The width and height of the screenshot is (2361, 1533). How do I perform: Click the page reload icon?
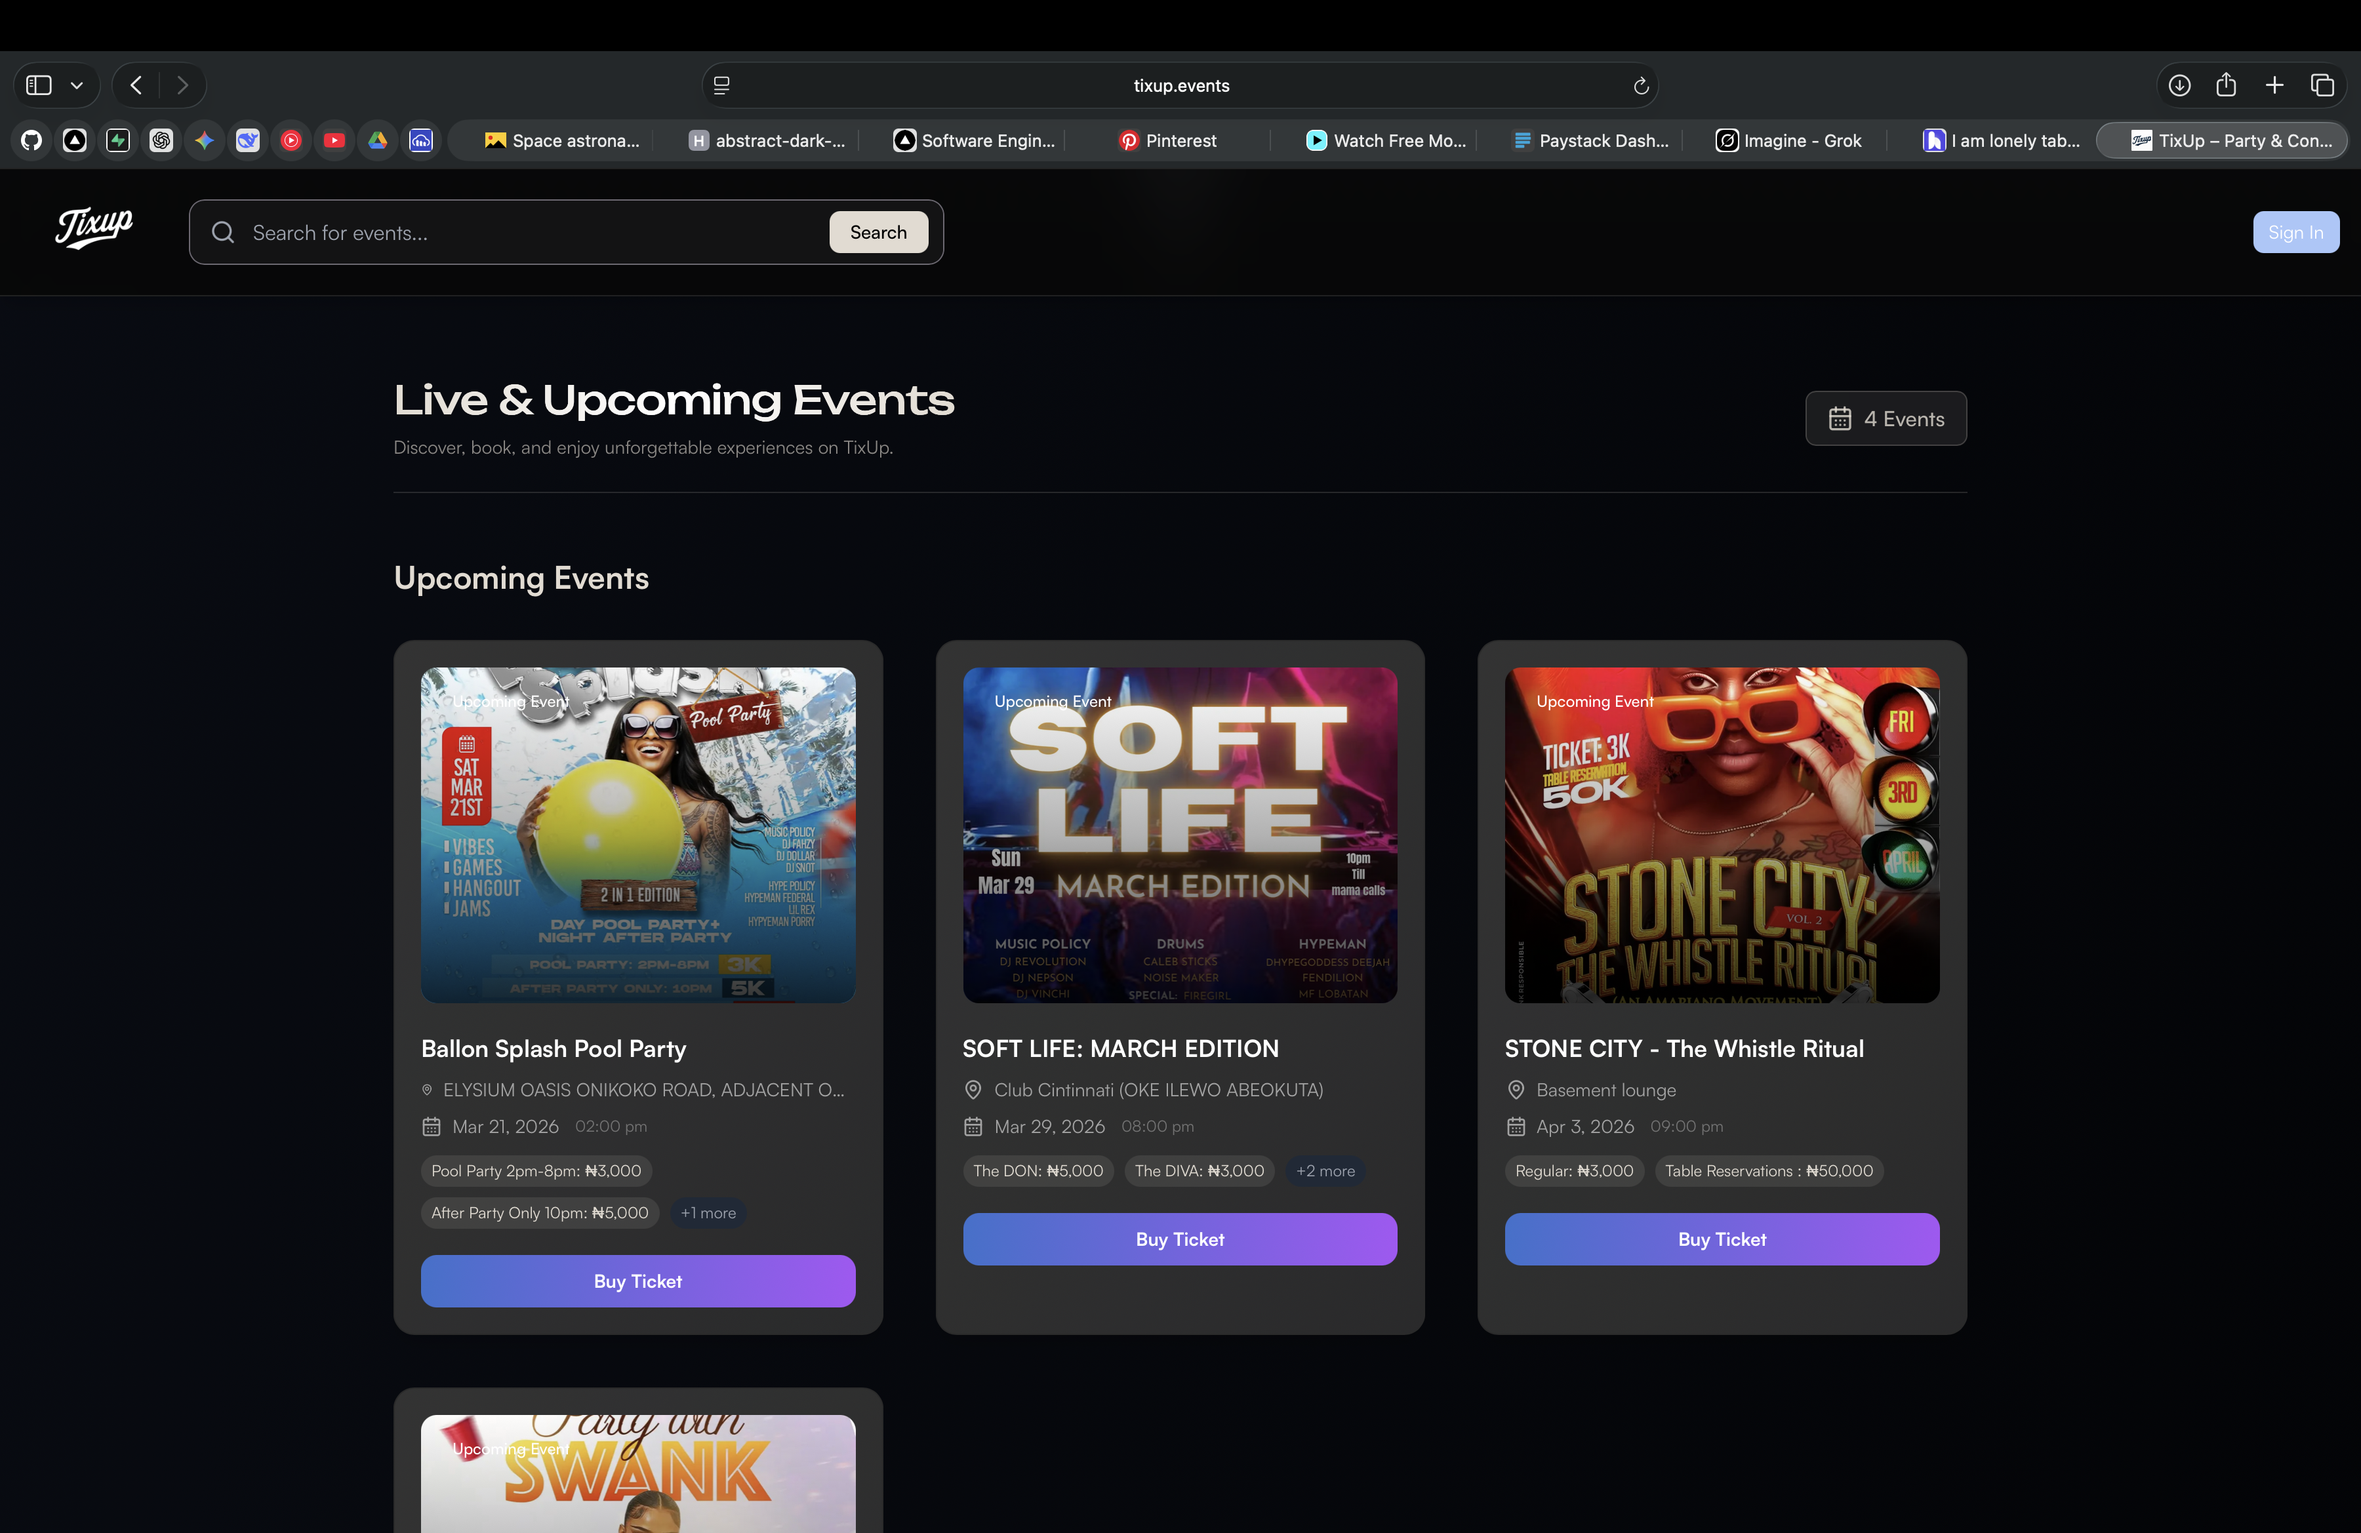click(1641, 87)
